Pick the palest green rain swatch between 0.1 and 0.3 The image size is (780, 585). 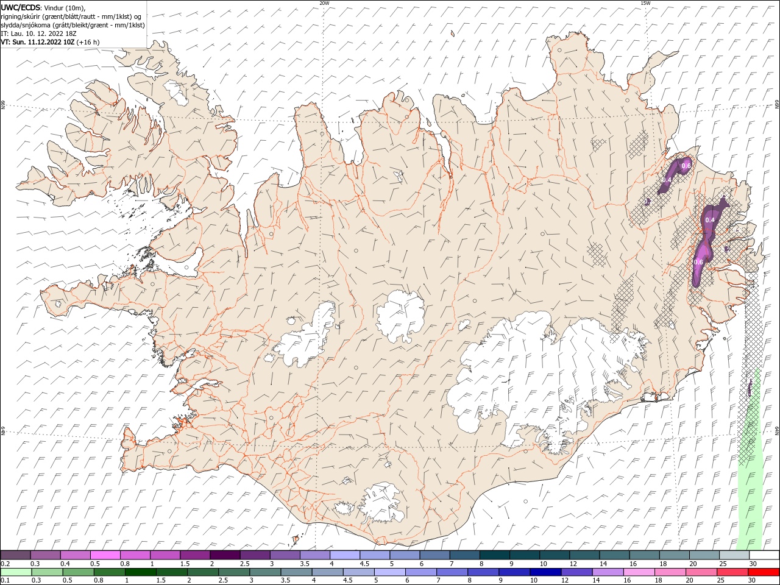click(x=16, y=572)
